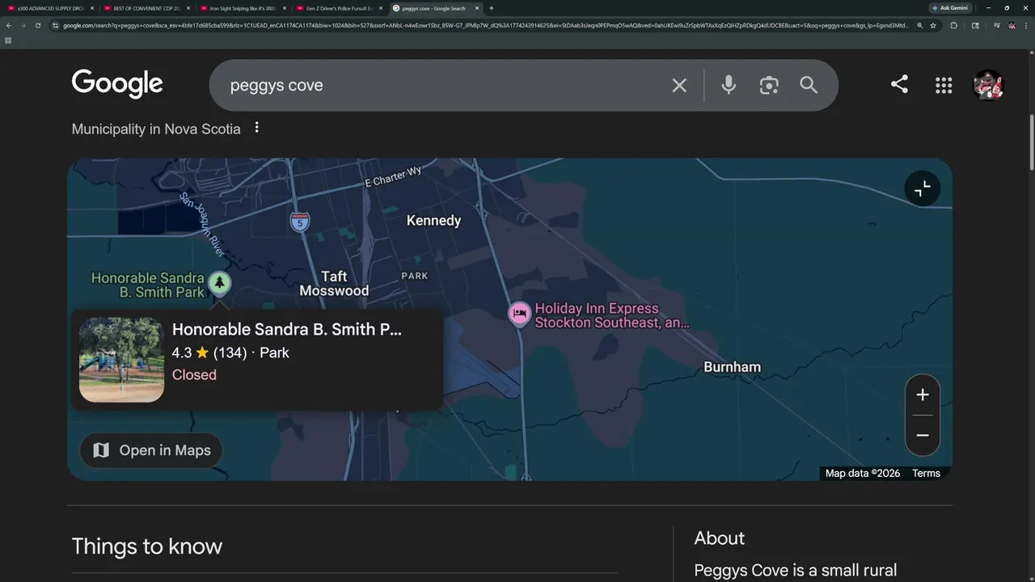
Task: Click the Things to know heading
Action: (x=146, y=546)
